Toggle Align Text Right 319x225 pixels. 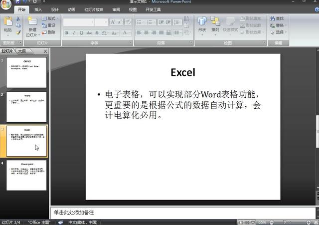pyautogui.click(x=154, y=32)
